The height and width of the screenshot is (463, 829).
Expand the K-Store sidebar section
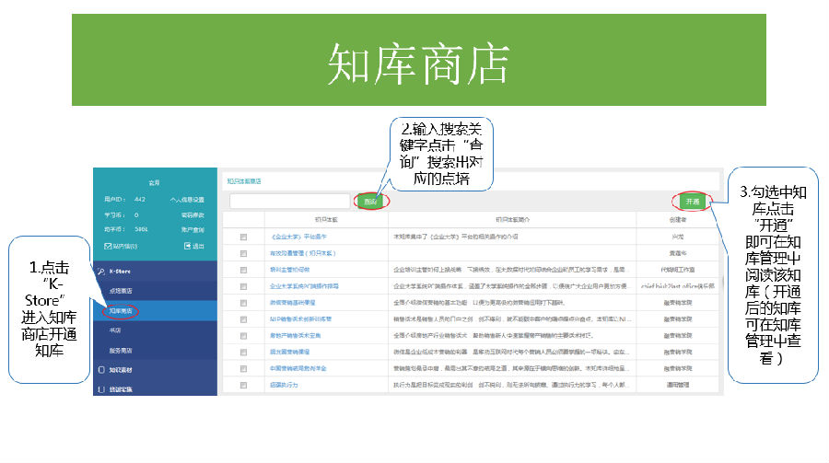point(155,272)
